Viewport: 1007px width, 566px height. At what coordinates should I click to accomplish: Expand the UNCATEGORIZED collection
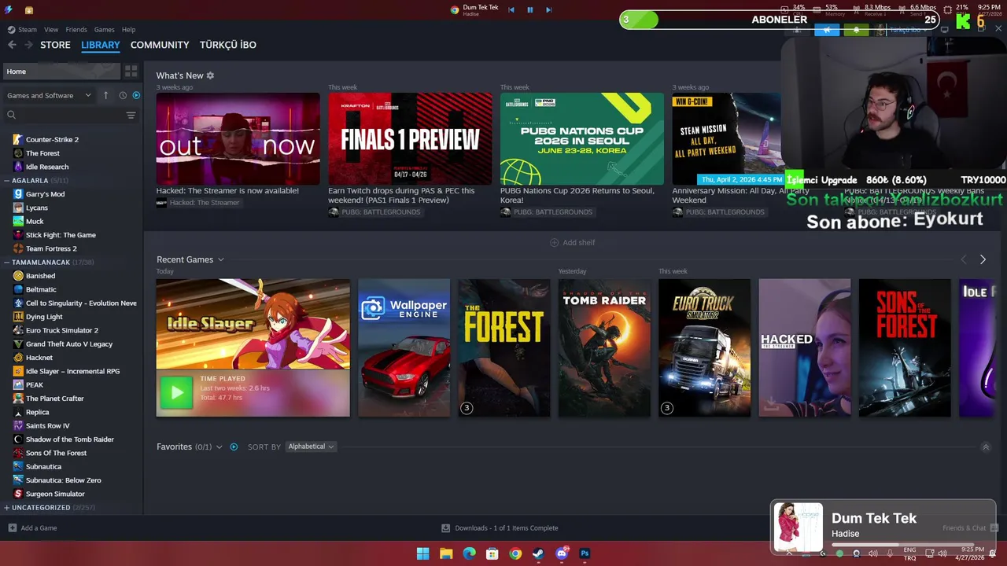click(x=6, y=507)
